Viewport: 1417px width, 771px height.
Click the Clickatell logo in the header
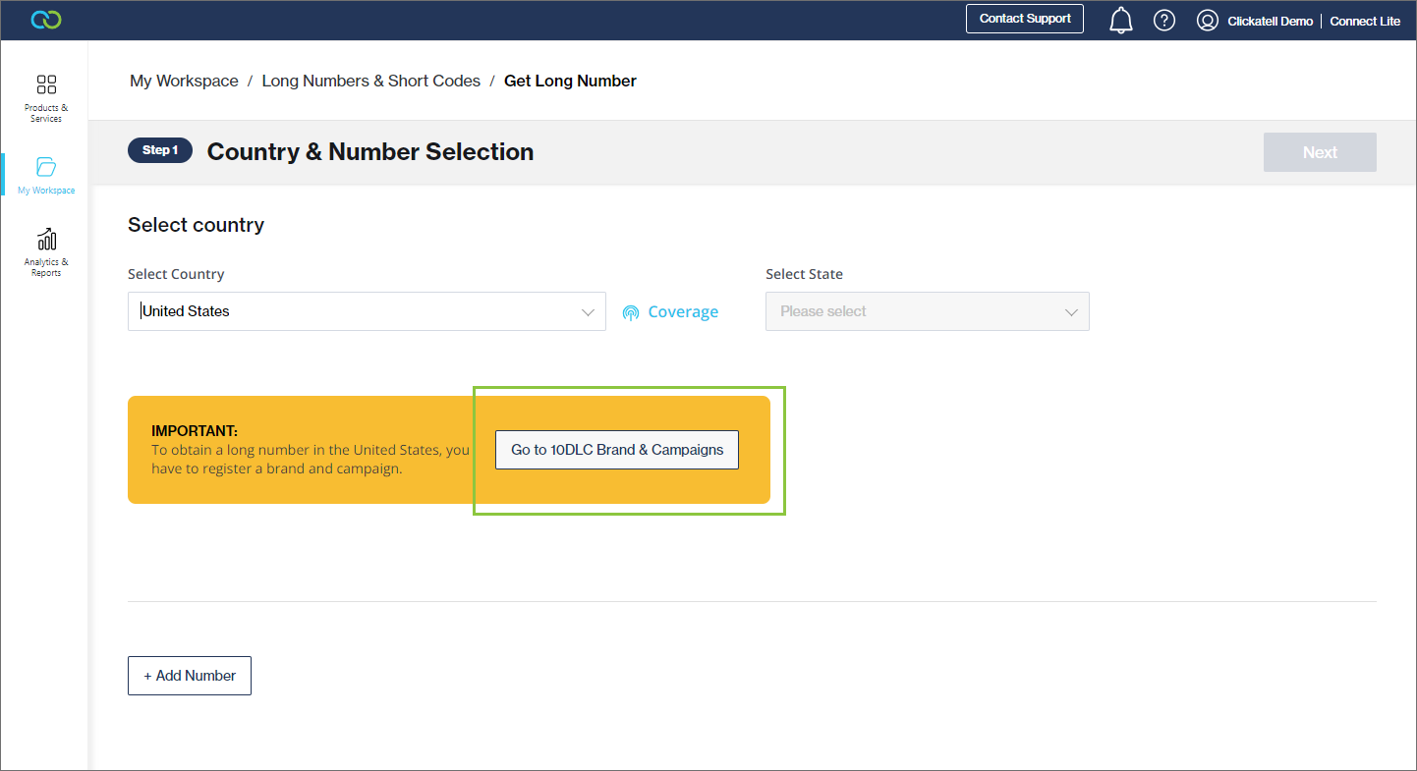pyautogui.click(x=46, y=20)
